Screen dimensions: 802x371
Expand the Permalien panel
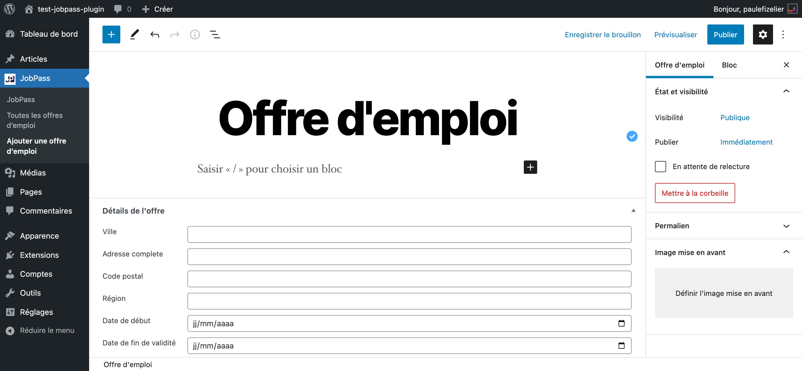click(x=786, y=226)
